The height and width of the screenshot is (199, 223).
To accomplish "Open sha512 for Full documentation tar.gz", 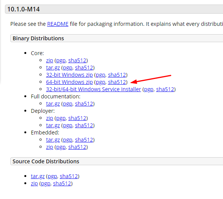I will tap(84, 104).
